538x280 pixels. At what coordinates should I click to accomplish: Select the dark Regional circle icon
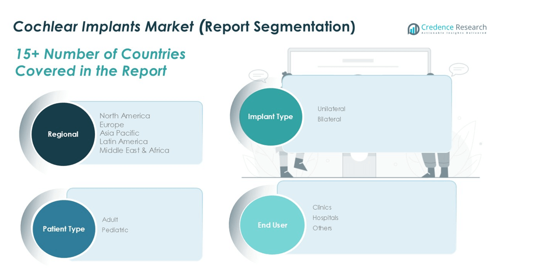tap(63, 134)
